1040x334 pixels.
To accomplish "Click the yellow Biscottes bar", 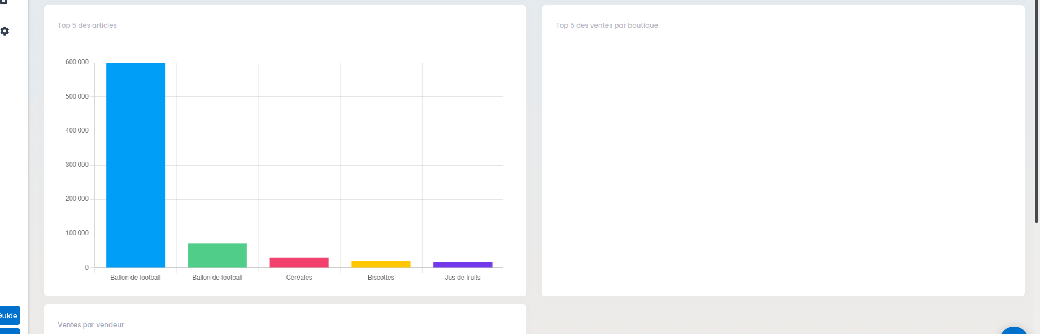I will [381, 264].
